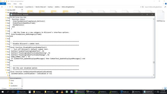Place cursor on InterfaceOptions_AddCategory(frame) line

coord(26,34)
